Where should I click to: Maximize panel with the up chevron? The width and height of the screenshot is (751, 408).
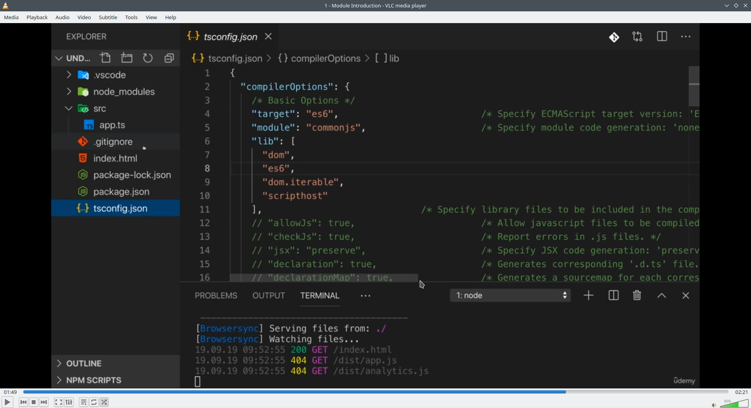click(662, 296)
